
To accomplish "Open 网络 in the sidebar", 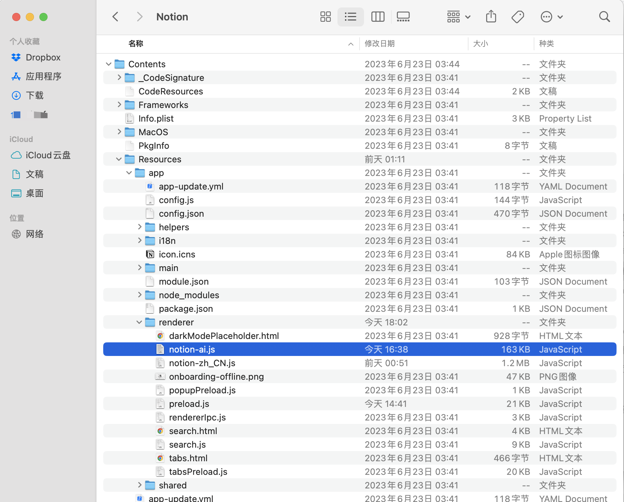I will [27, 234].
